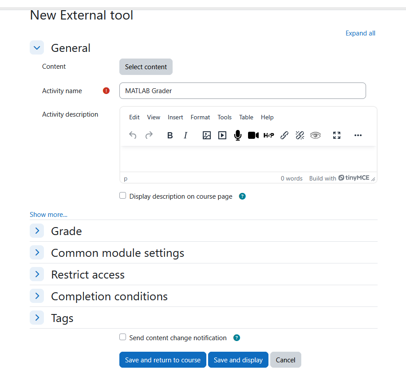
Task: Open the Insert menu in editor
Action: (175, 117)
